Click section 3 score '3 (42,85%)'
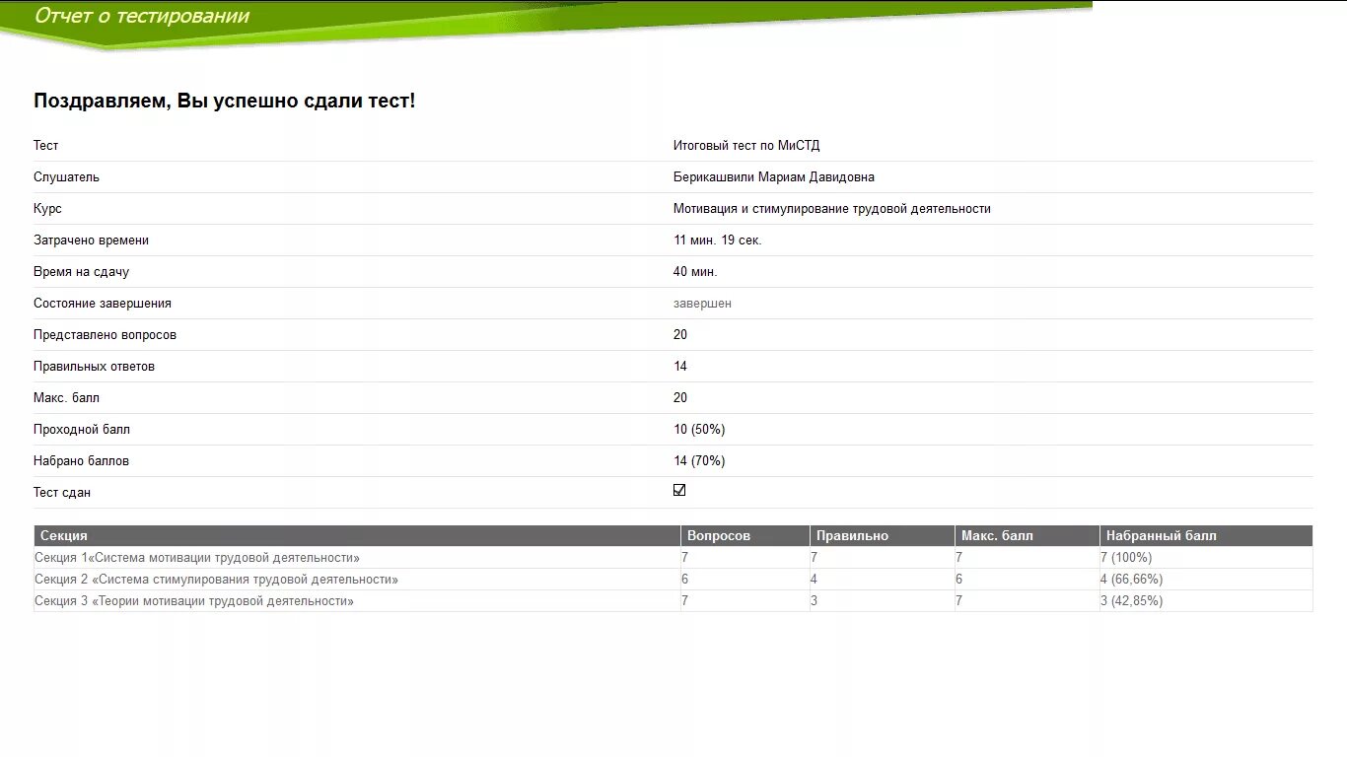 (1131, 601)
